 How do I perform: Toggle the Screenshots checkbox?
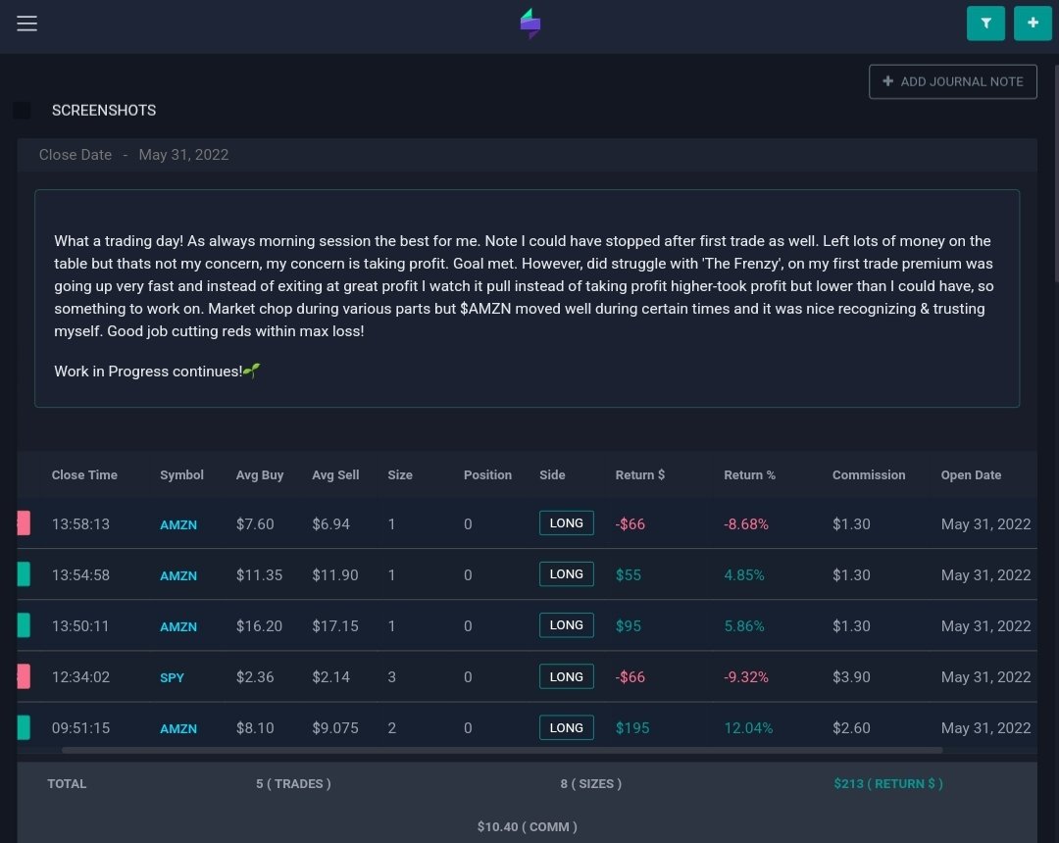pyautogui.click(x=23, y=110)
